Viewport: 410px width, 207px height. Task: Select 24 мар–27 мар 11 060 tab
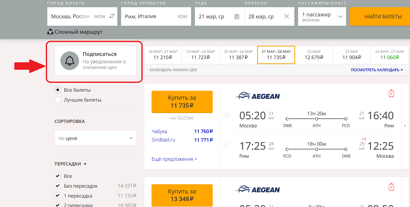389,55
